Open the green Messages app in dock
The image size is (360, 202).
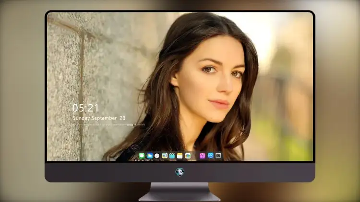[142, 156]
